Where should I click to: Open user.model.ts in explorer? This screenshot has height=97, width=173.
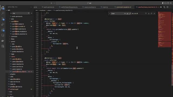pyautogui.click(x=17, y=59)
